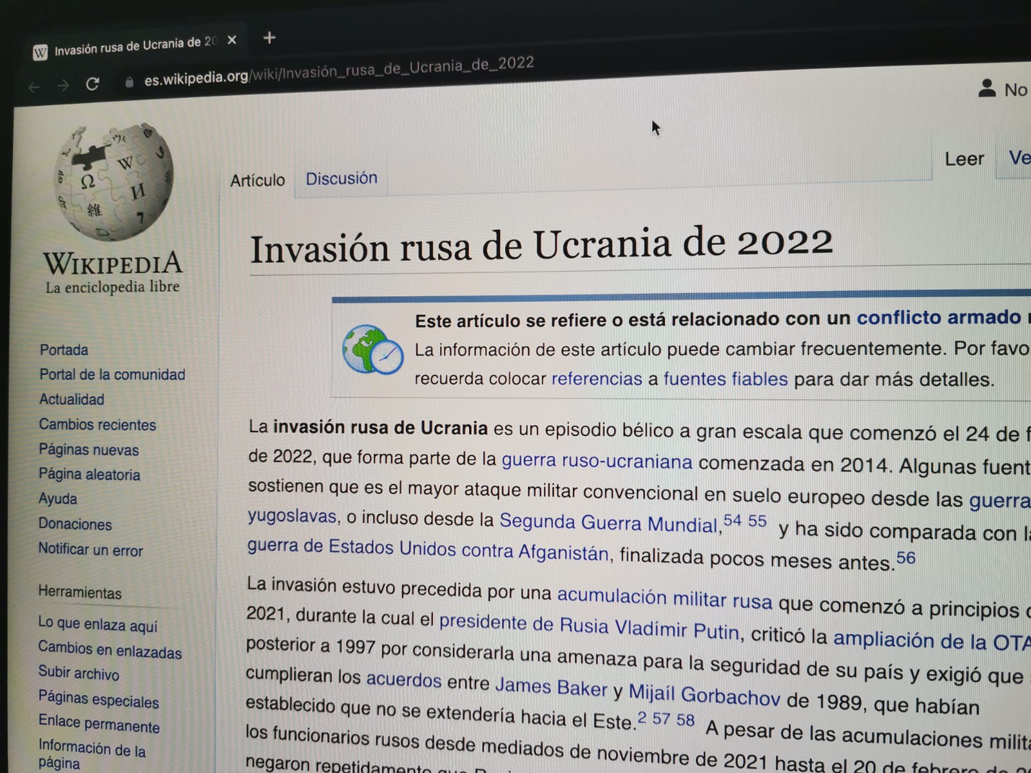Click the browser back arrow
Image resolution: width=1031 pixels, height=773 pixels.
34,87
